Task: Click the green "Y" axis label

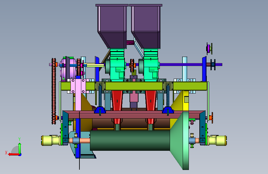Action: pyautogui.click(x=19, y=139)
